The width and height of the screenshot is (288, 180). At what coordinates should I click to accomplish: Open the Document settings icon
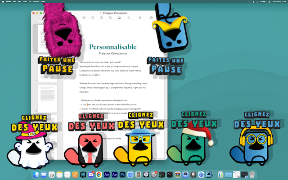150,18
